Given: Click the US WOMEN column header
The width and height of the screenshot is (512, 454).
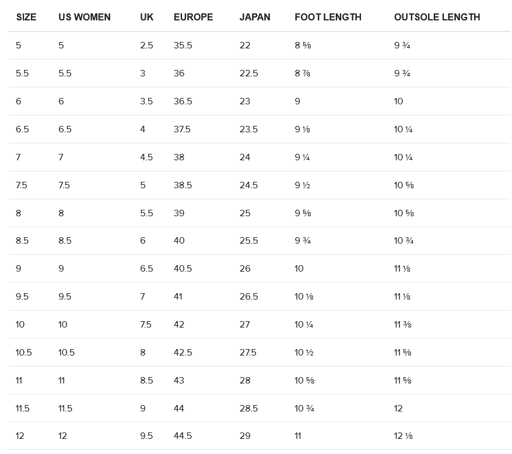Looking at the screenshot, I should click(x=85, y=17).
